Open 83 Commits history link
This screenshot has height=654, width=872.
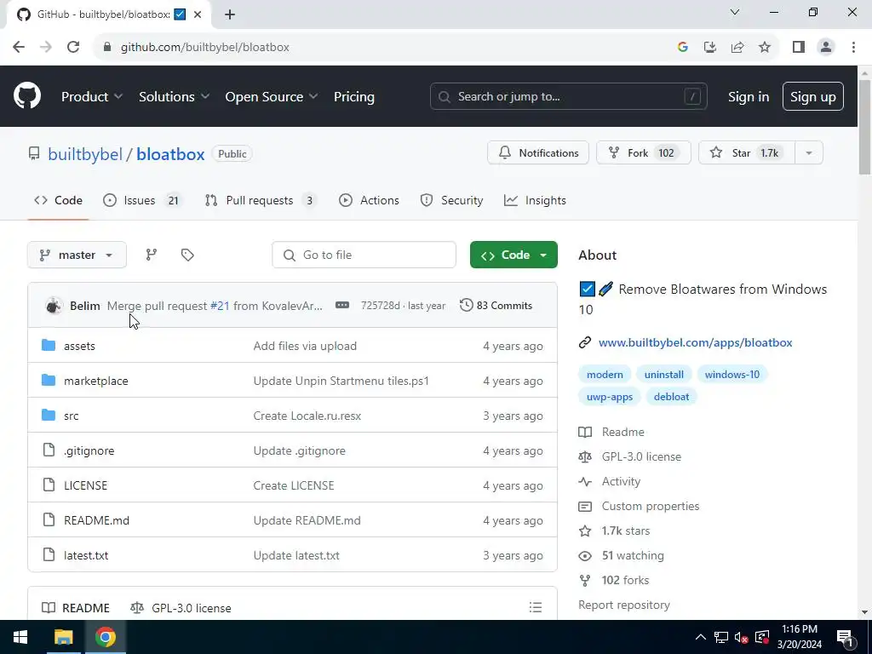coord(496,306)
